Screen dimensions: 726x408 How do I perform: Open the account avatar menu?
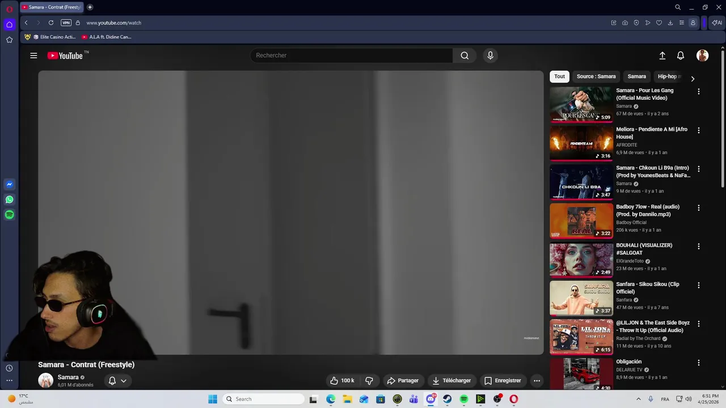point(702,56)
